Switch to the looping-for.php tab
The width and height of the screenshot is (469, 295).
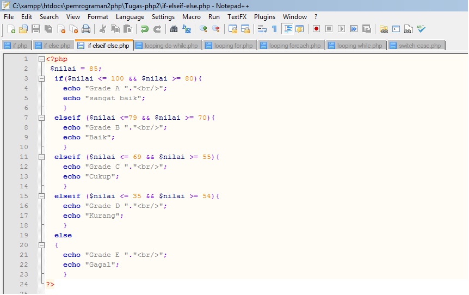pyautogui.click(x=230, y=46)
